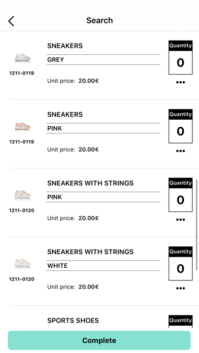Select the PINK color field under Sneakers
The image size is (199, 353).
tap(103, 128)
